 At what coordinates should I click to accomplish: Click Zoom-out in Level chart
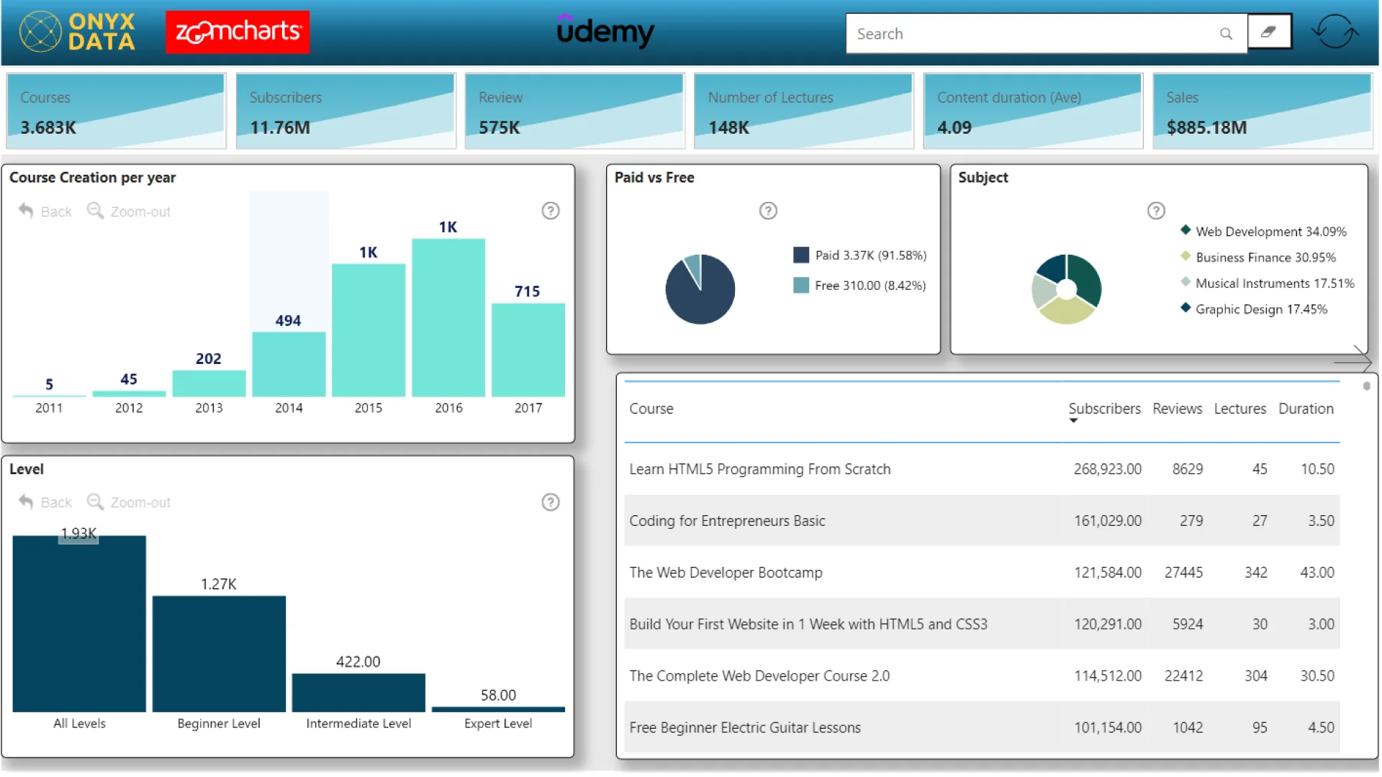[129, 502]
